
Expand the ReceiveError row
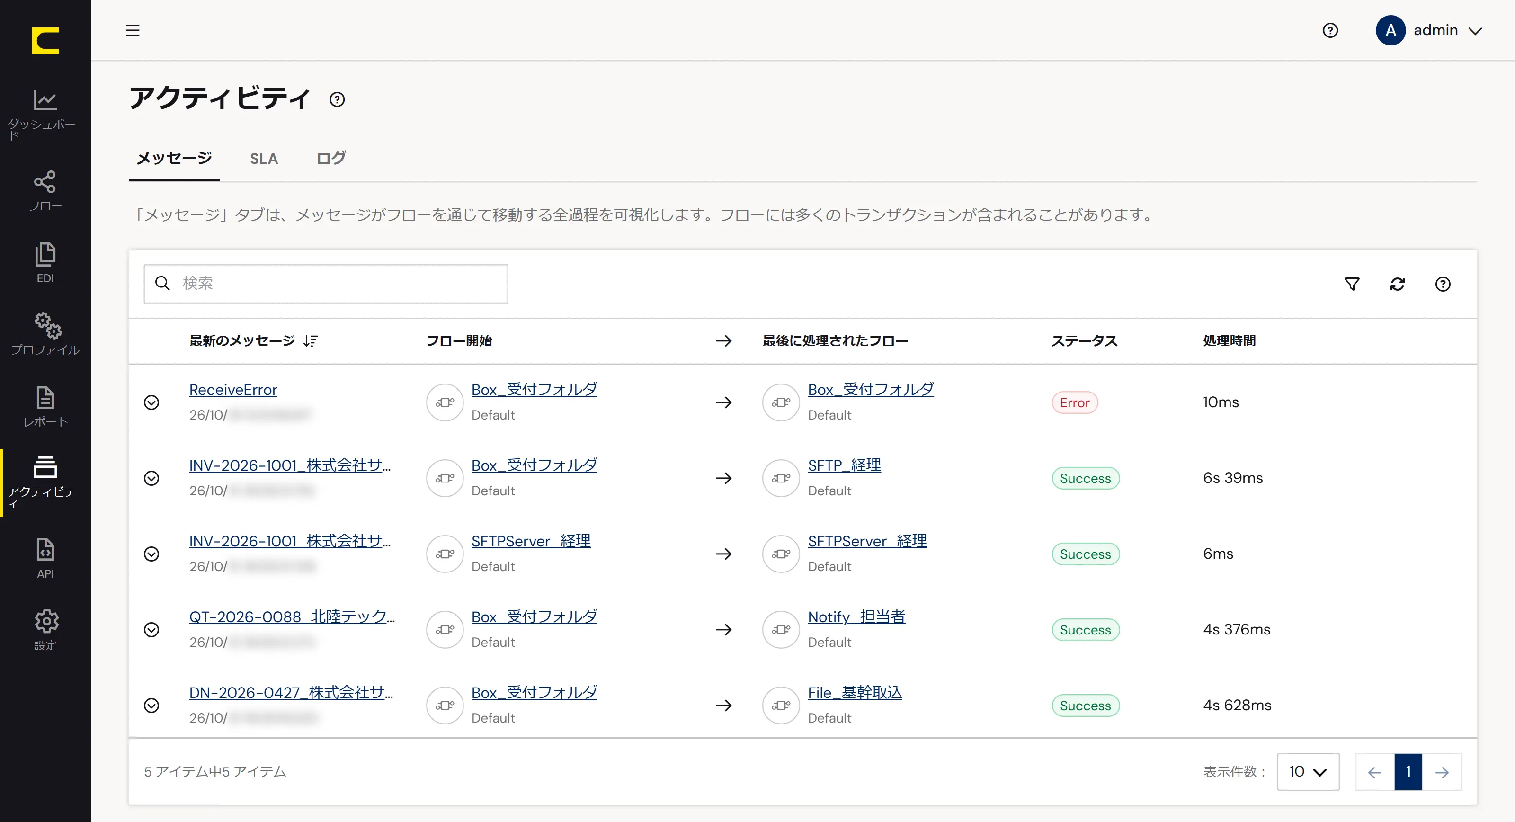pyautogui.click(x=151, y=402)
